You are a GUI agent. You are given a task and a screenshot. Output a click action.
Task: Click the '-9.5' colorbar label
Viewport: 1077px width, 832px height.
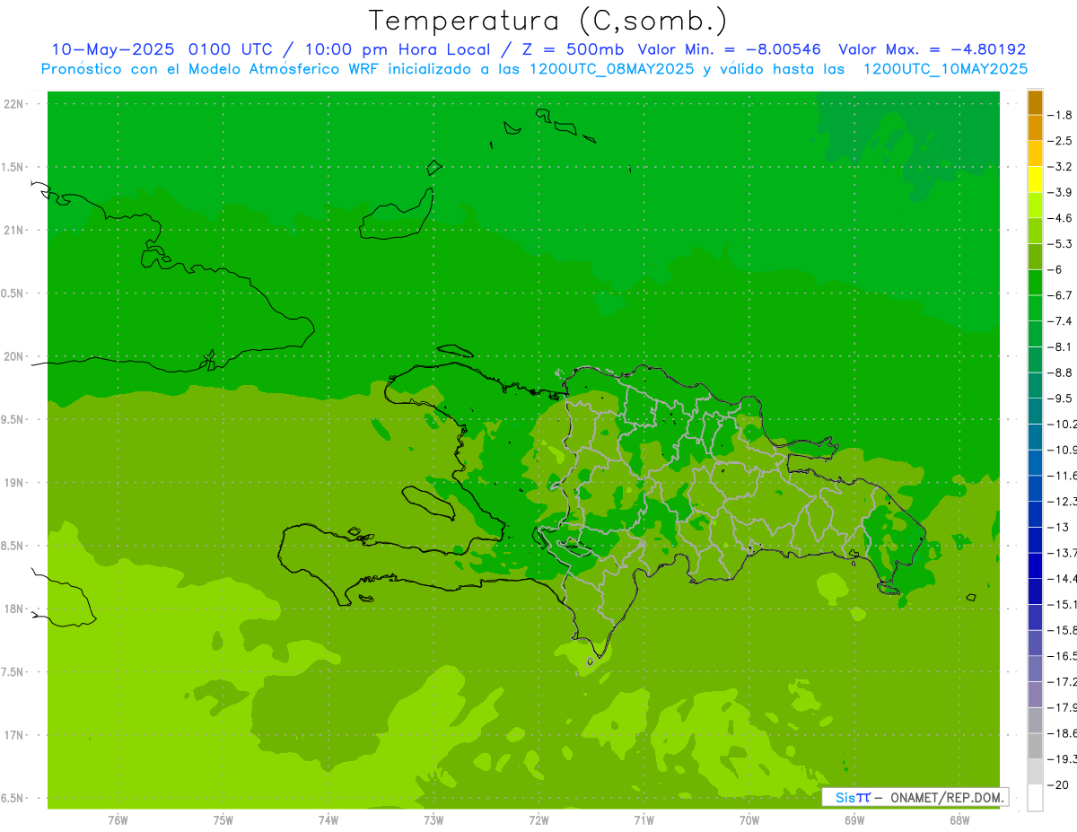click(1060, 398)
